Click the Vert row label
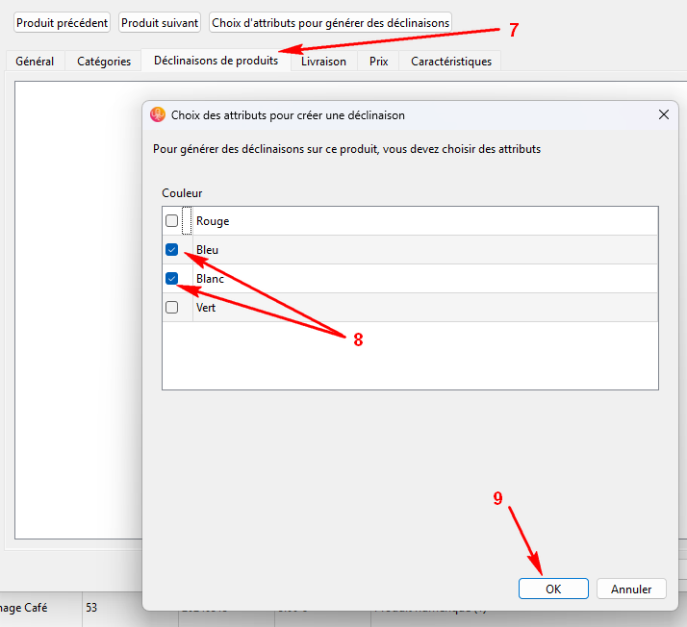 click(206, 308)
